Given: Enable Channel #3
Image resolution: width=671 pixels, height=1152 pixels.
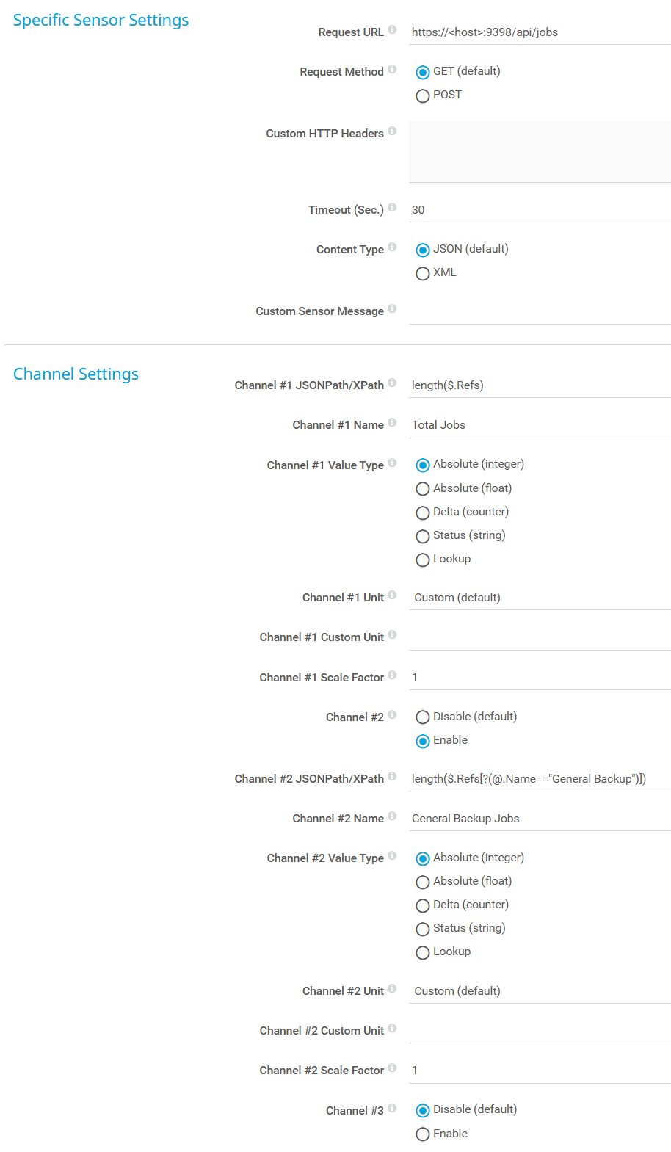Looking at the screenshot, I should pos(423,1134).
